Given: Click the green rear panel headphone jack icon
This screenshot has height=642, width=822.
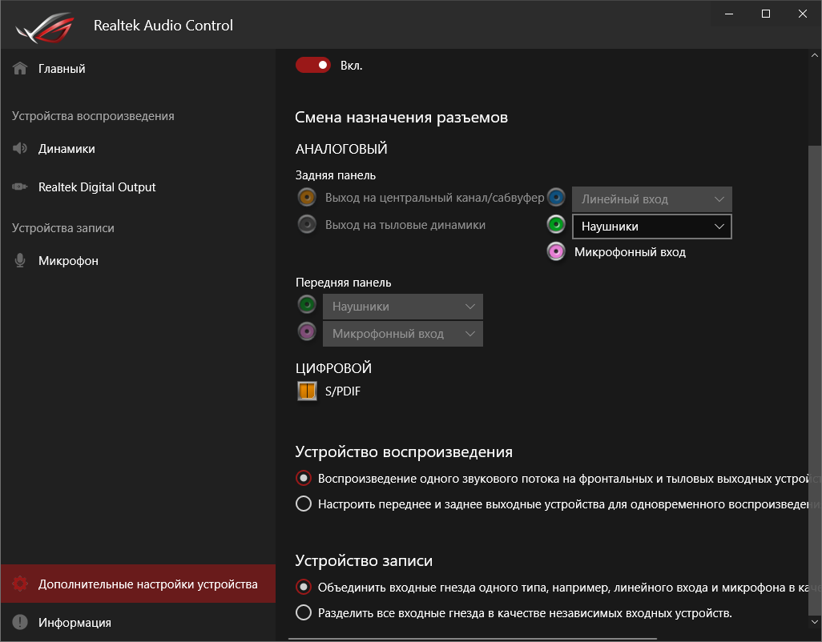Looking at the screenshot, I should (556, 225).
